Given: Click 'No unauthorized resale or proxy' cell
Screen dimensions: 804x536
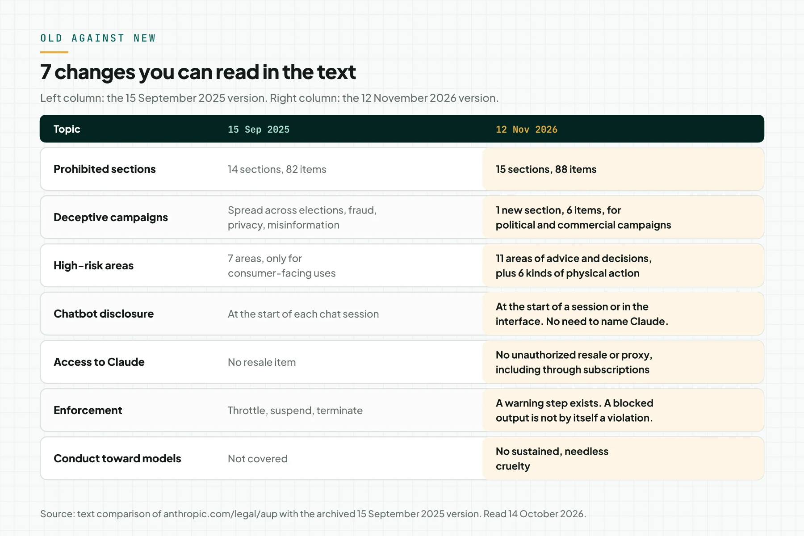Looking at the screenshot, I should tap(623, 362).
